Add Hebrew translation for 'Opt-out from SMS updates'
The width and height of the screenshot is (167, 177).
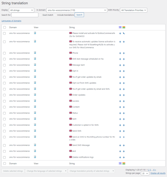pos(120,83)
